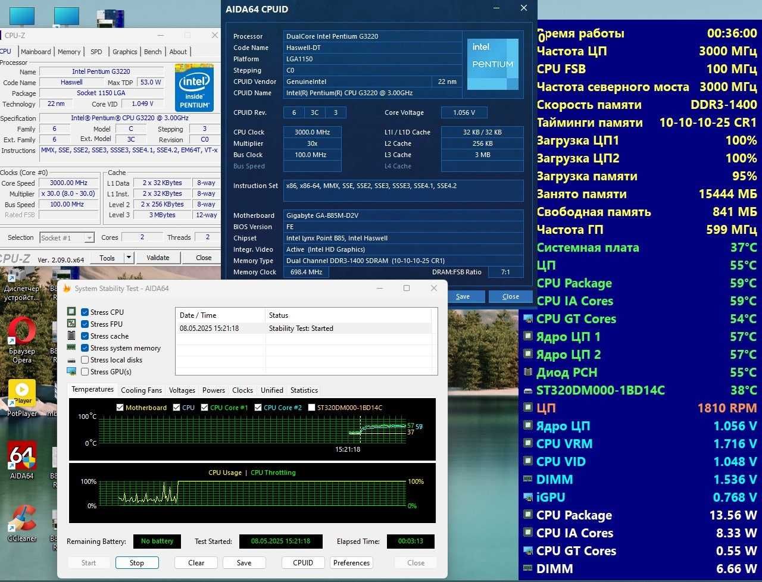Click the CPU Package power sensor icon
762x582 pixels.
click(527, 515)
